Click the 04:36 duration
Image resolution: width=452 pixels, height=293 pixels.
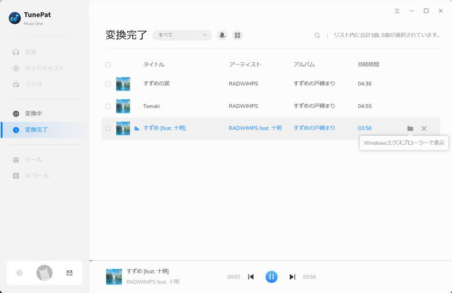364,84
